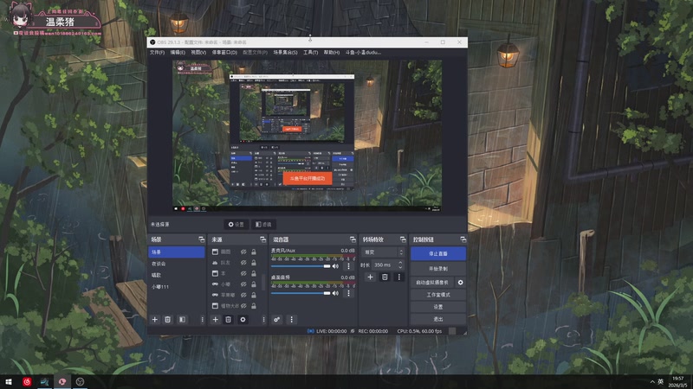The image size is (693, 389).
Task: Open the taskbar clock showing 19:57
Action: [680, 382]
